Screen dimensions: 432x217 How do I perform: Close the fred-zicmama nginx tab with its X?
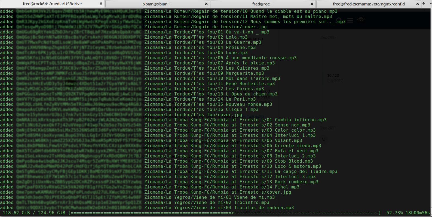tap(417, 4)
